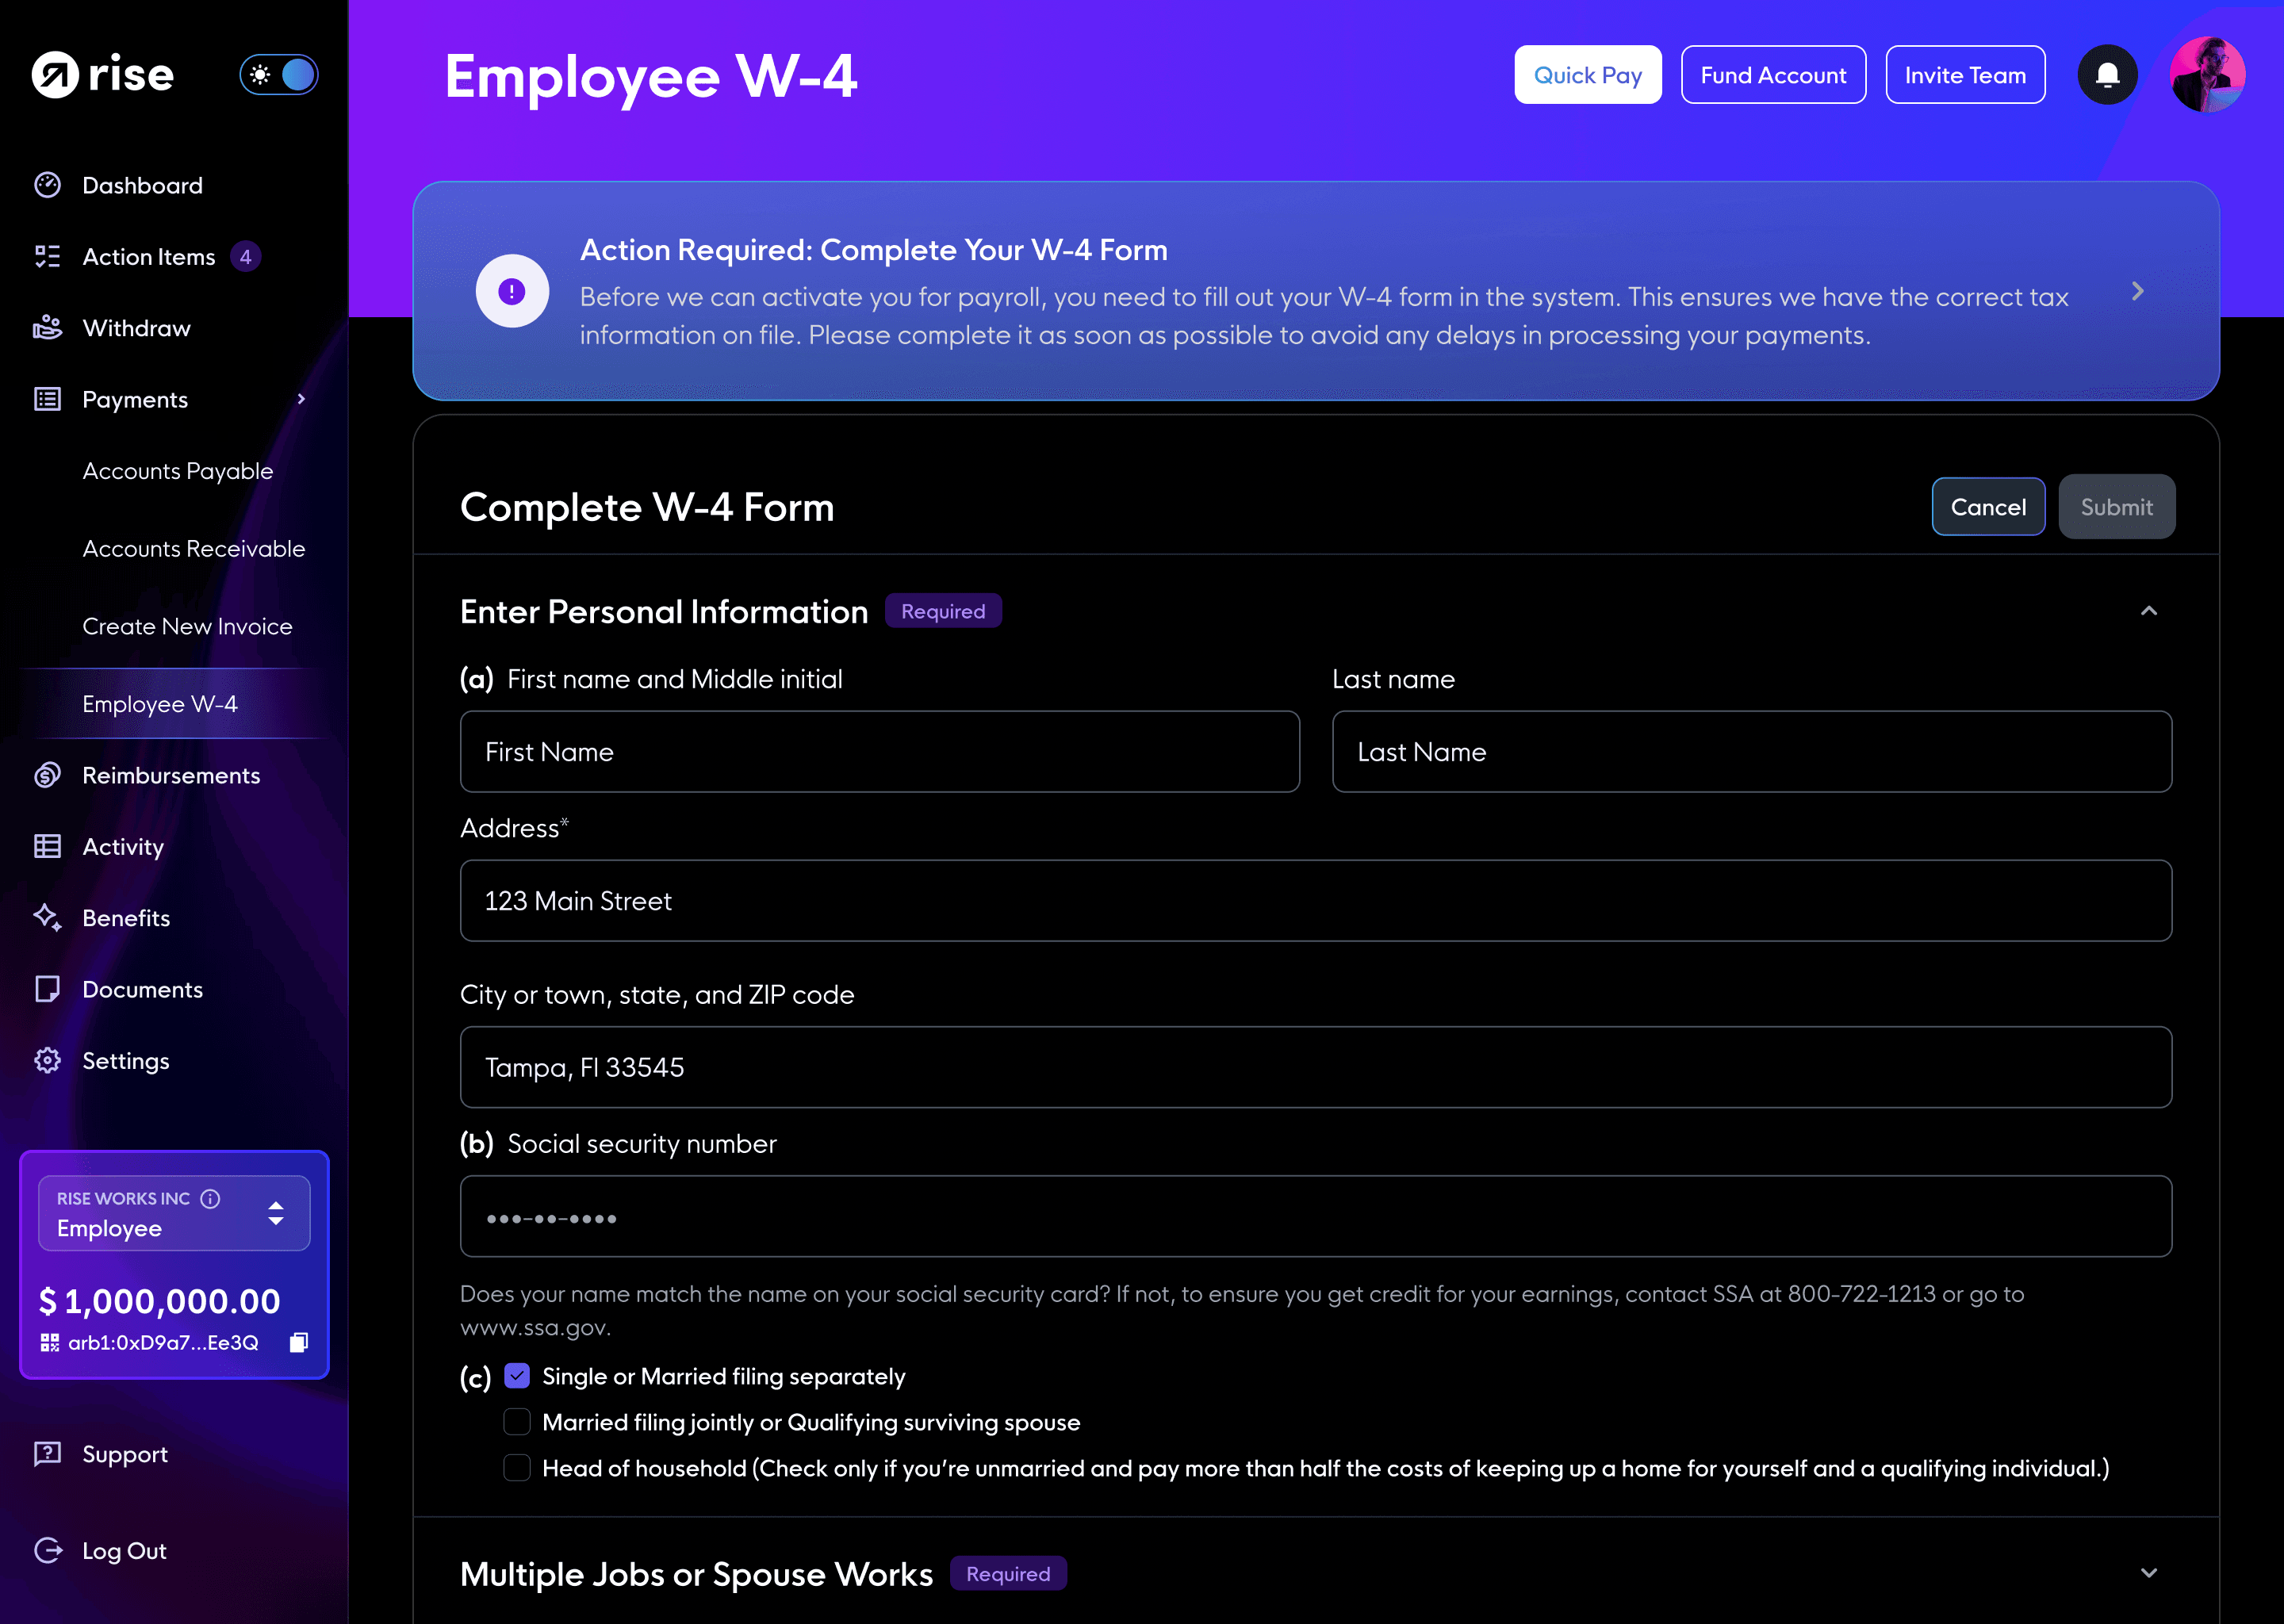Click the Documents page icon
Screen dimensions: 2284x1624
(x=47, y=989)
